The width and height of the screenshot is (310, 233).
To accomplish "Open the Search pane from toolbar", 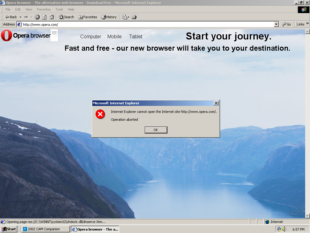I will pyautogui.click(x=66, y=17).
